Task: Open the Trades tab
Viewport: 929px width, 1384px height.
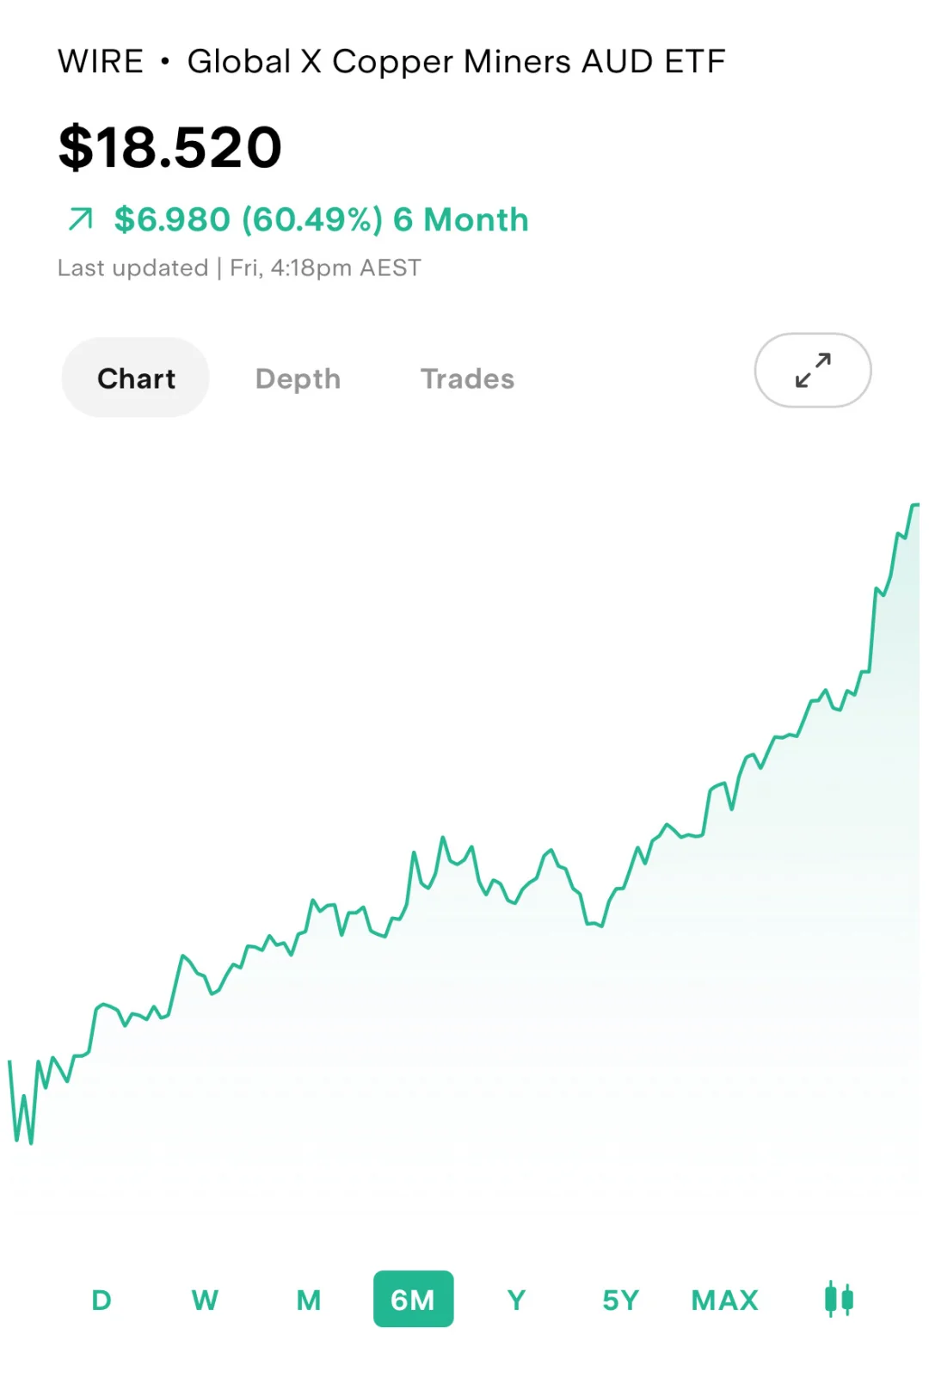Action: point(467,378)
